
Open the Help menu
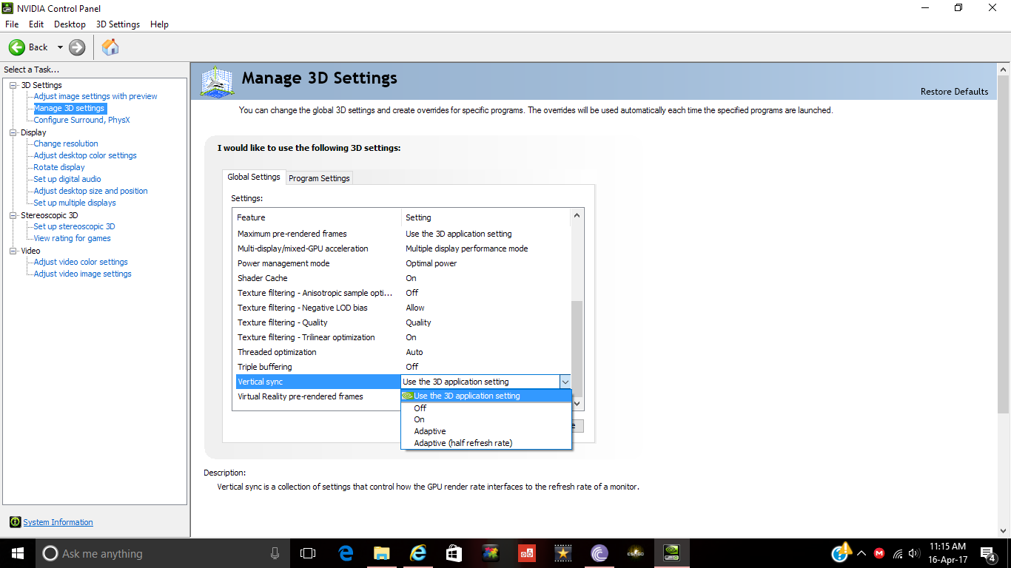point(159,24)
